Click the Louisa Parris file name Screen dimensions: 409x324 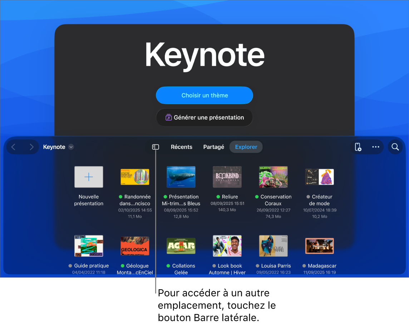(276, 266)
